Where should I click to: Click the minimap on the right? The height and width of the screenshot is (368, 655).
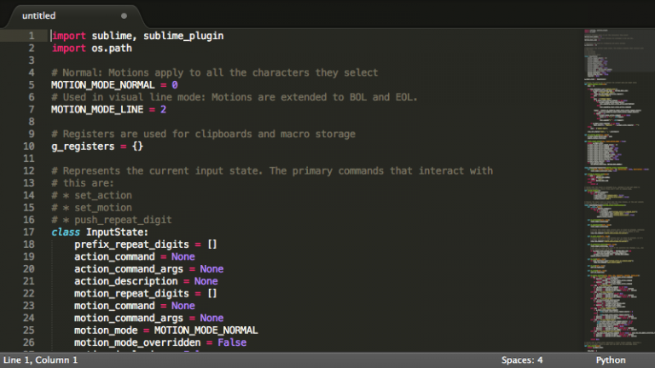(618, 190)
